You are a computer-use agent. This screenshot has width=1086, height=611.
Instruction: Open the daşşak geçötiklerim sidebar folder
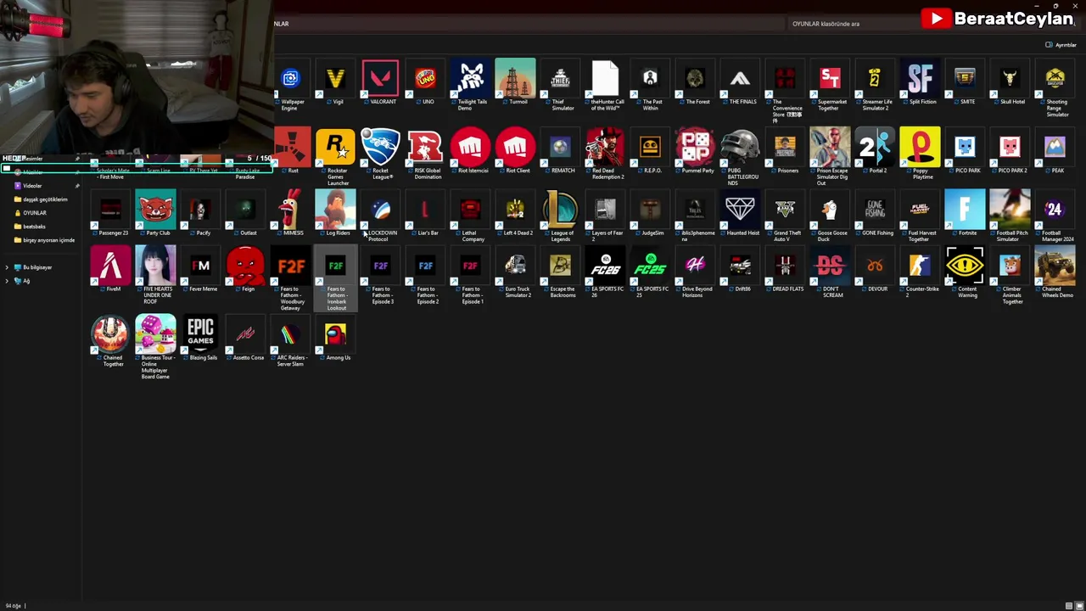click(45, 199)
